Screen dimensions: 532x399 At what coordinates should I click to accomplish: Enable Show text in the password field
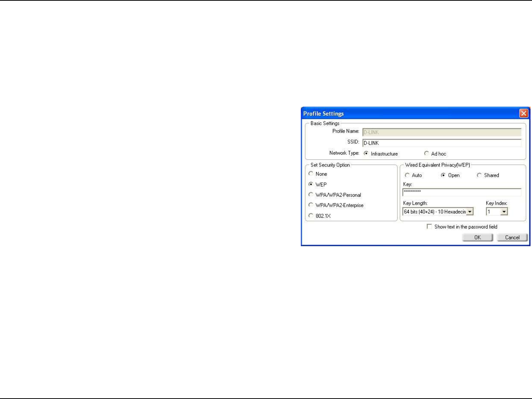point(429,227)
